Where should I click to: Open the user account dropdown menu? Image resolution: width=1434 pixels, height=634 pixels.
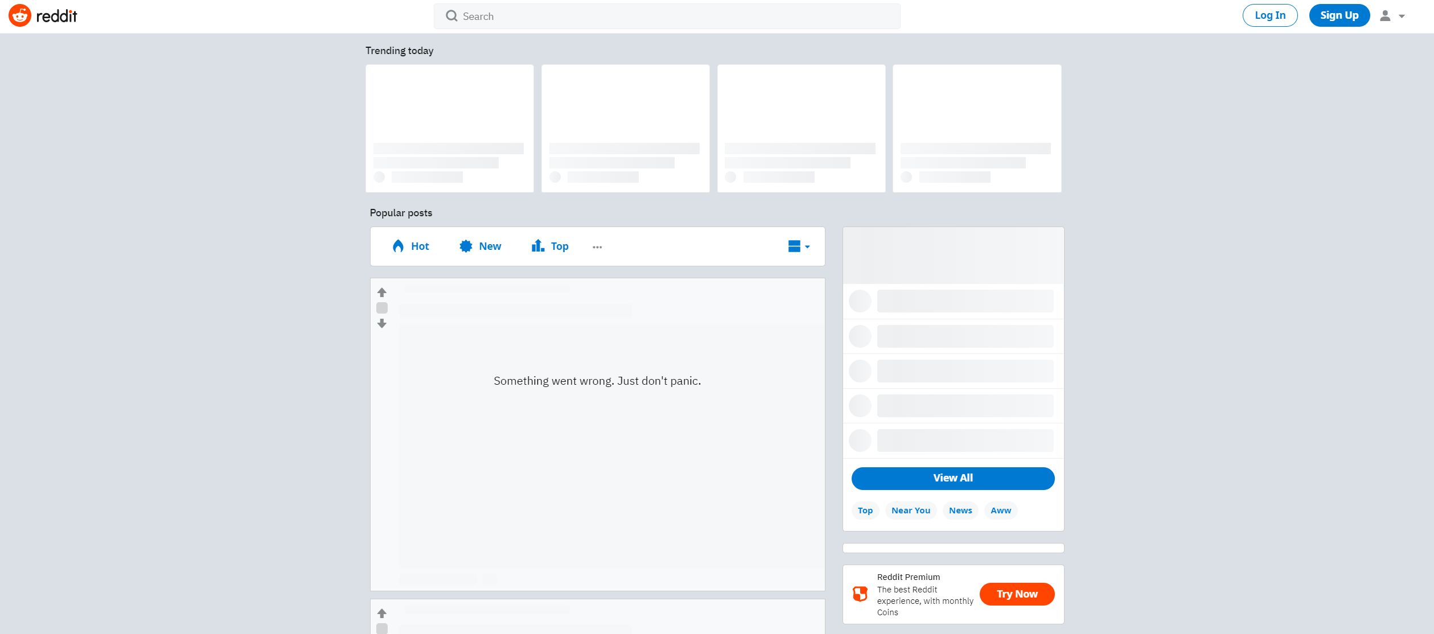pos(1392,16)
